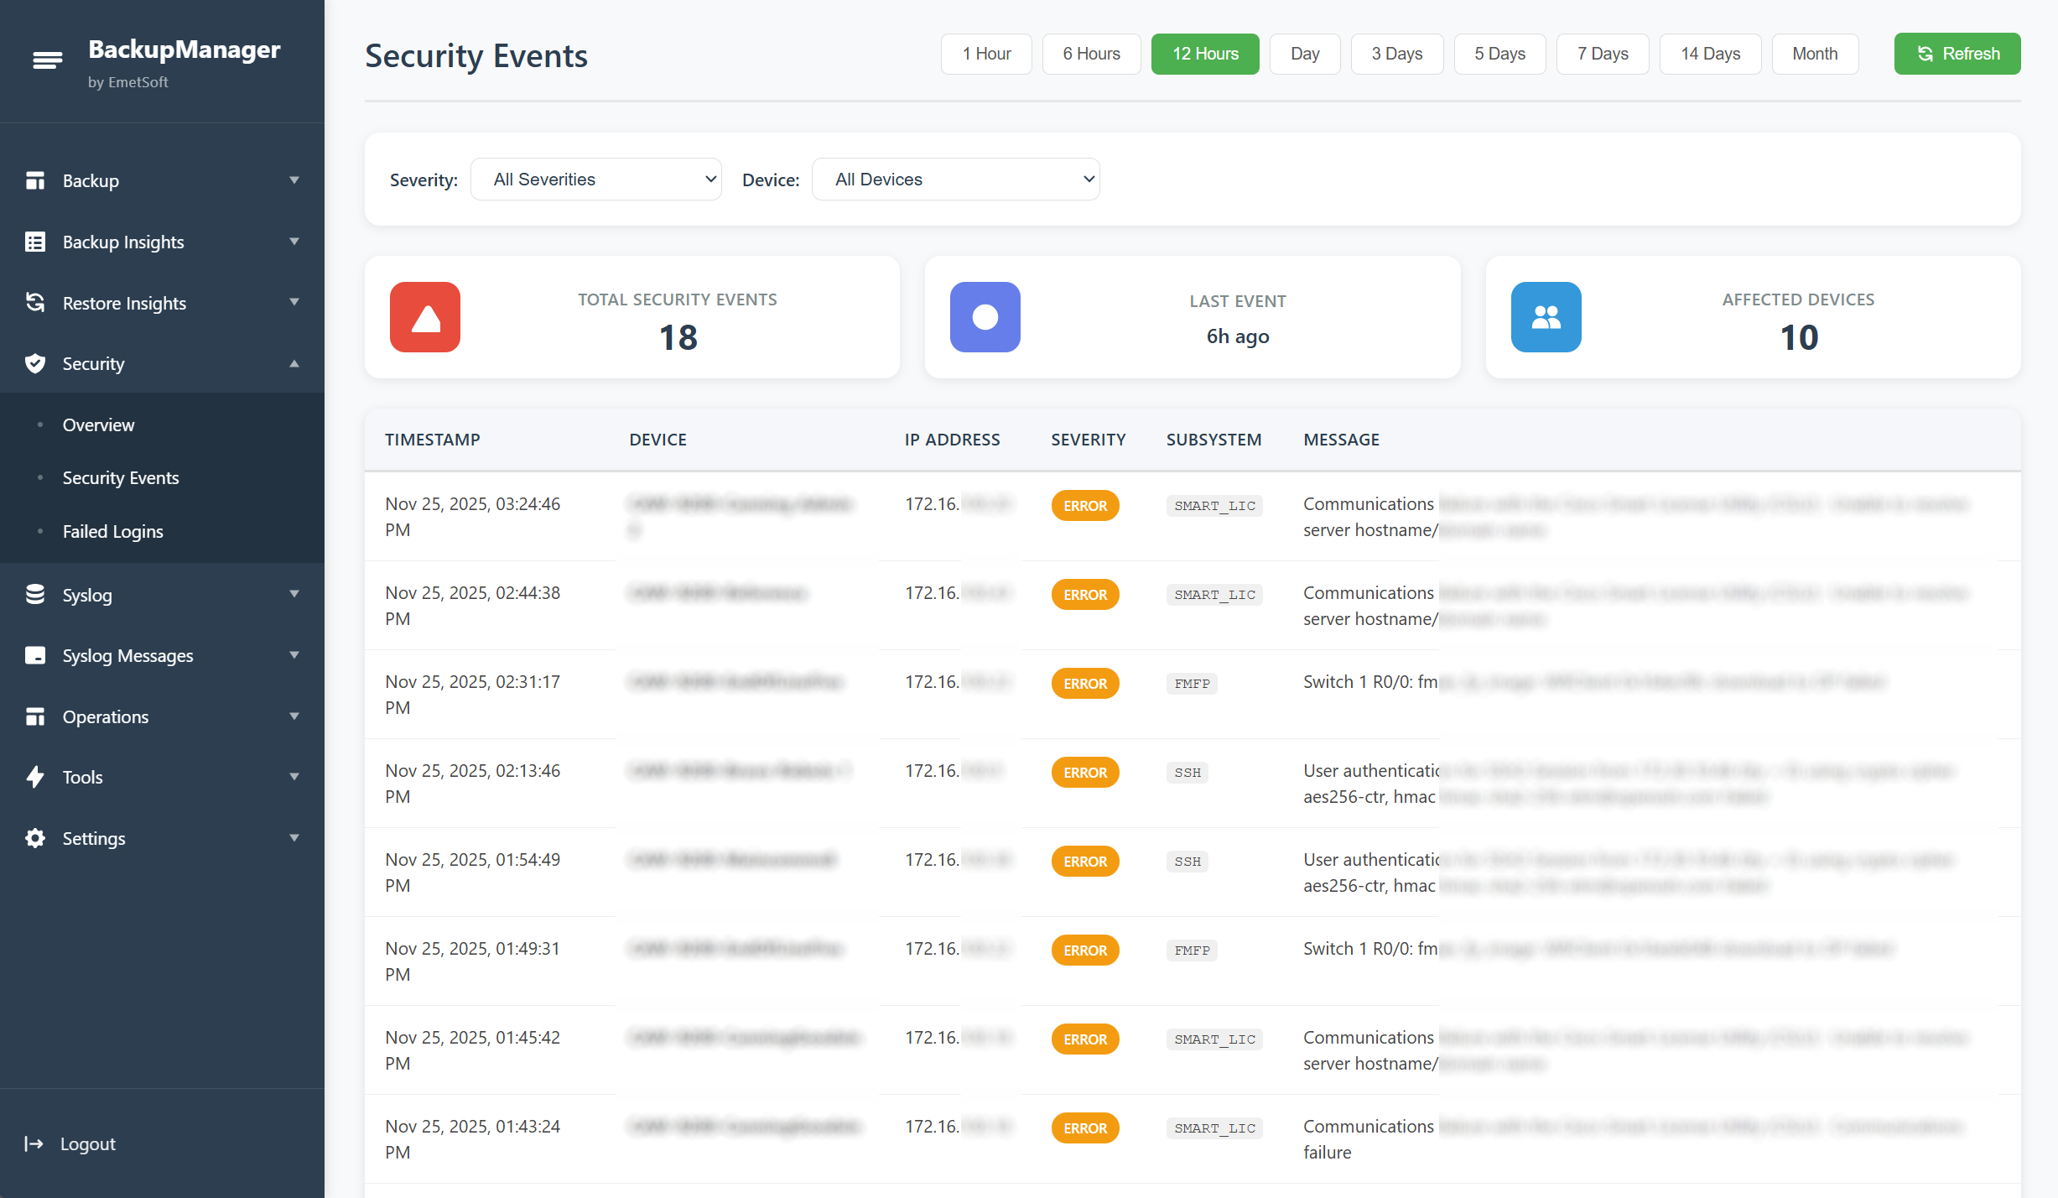Screen dimensions: 2058x1198
Task: Select the 7 Days time range
Action: click(x=1603, y=54)
